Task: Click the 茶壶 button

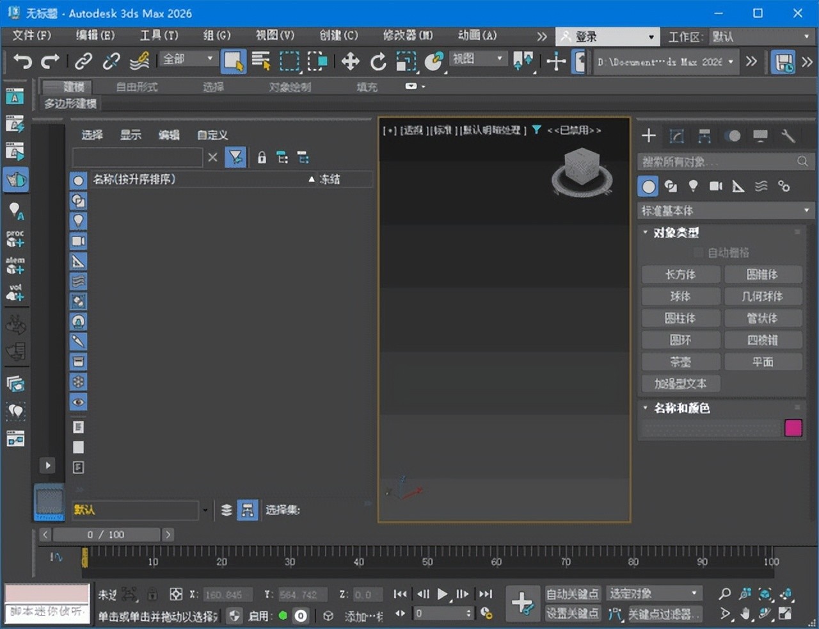Action: pos(680,362)
